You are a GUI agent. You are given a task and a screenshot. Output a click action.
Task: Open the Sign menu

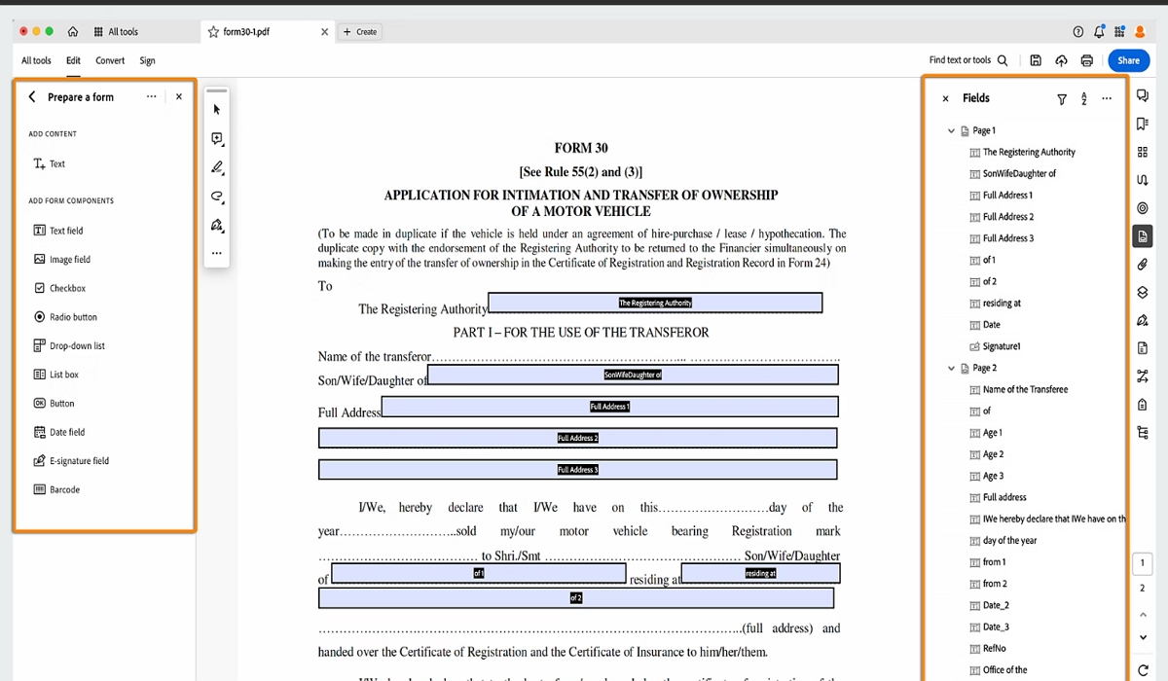click(x=147, y=60)
